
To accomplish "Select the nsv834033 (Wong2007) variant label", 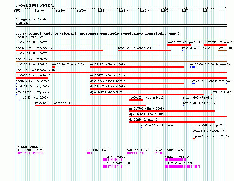I will [32, 42].
